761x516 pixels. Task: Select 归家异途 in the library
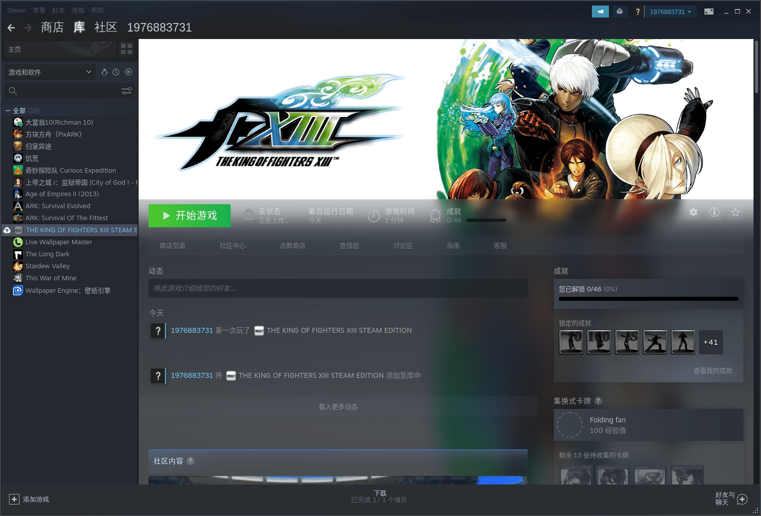[39, 146]
